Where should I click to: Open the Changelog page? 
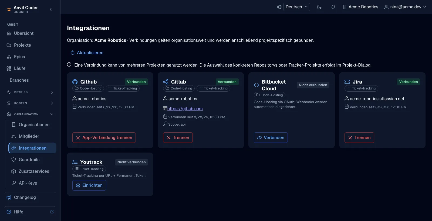point(30,198)
